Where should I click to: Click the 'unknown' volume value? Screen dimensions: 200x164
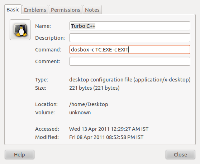point(80,113)
